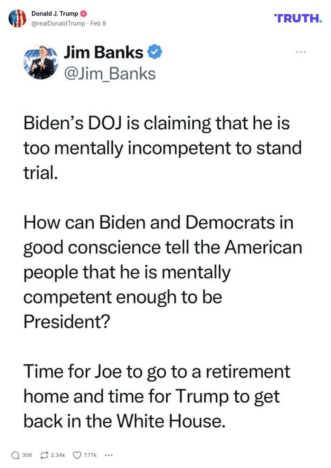331x468 pixels.
Task: Click the Feb 8 post date
Action: pyautogui.click(x=98, y=23)
